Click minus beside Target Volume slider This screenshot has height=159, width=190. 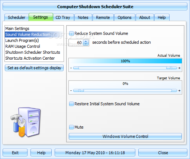[71, 90]
